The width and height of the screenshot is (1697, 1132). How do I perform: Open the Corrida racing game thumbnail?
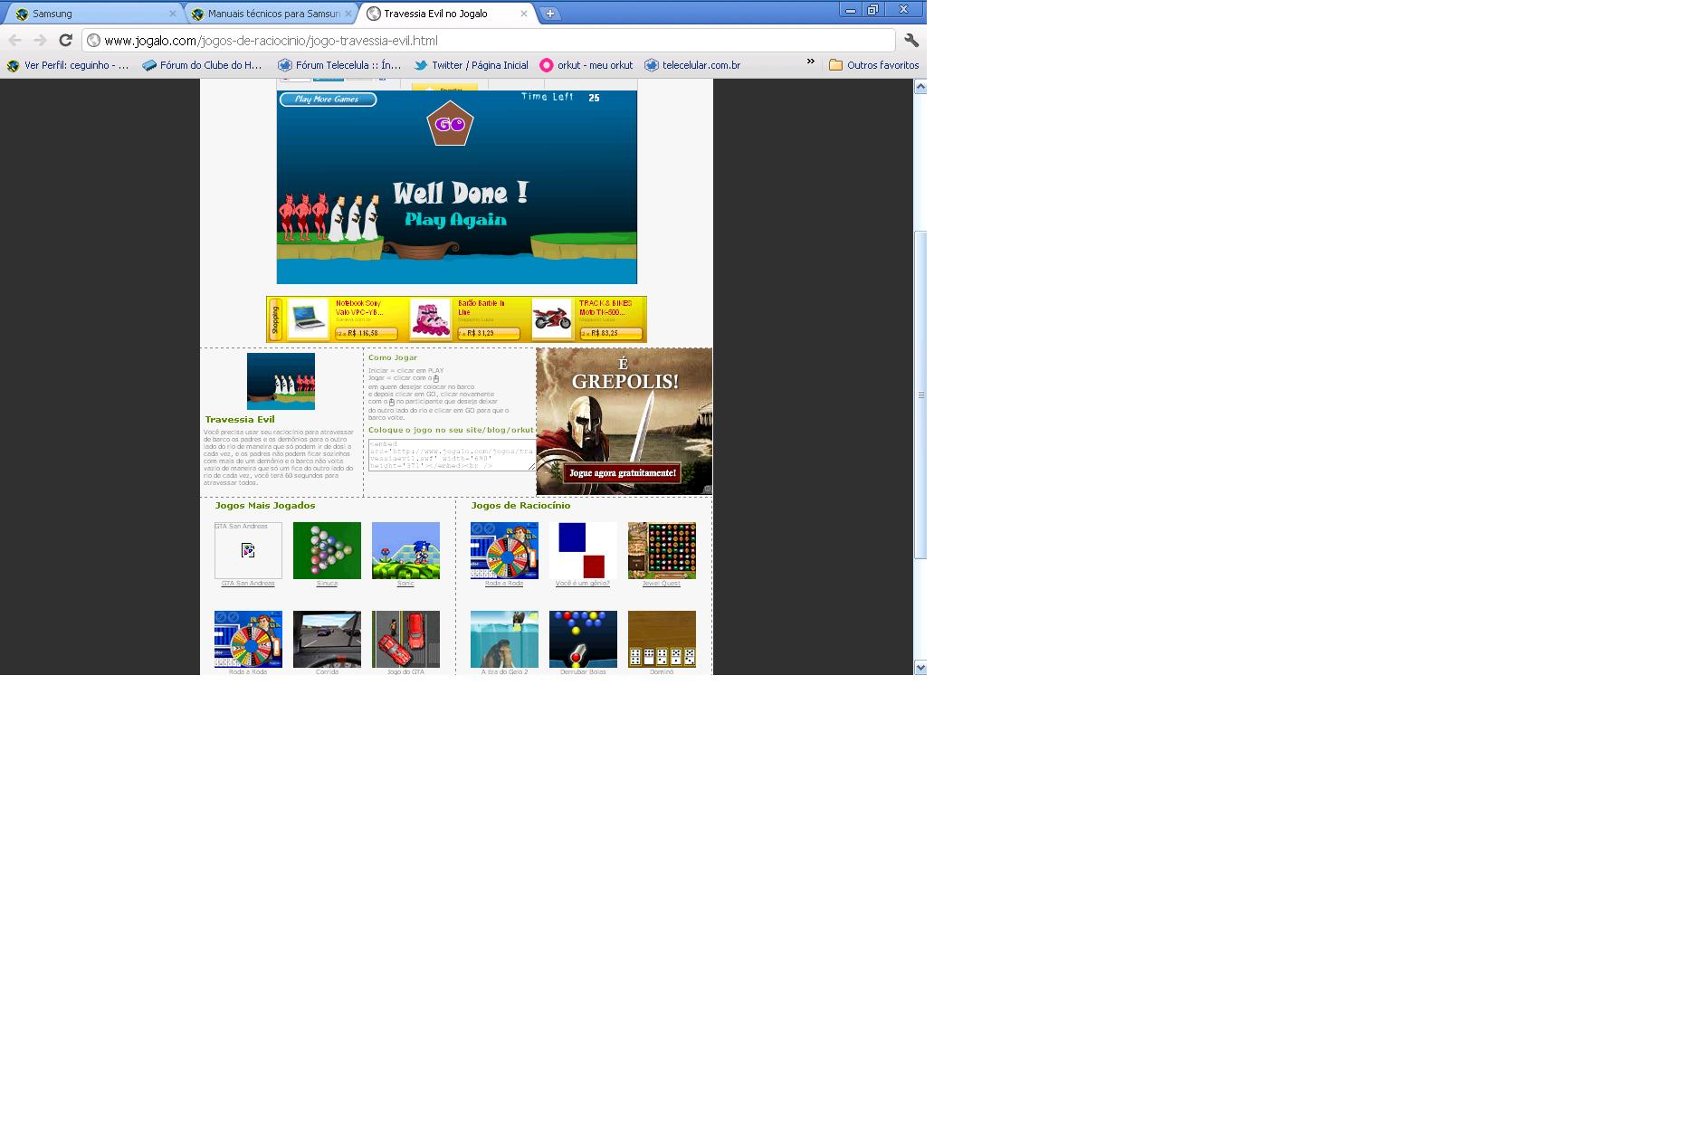pyautogui.click(x=327, y=639)
